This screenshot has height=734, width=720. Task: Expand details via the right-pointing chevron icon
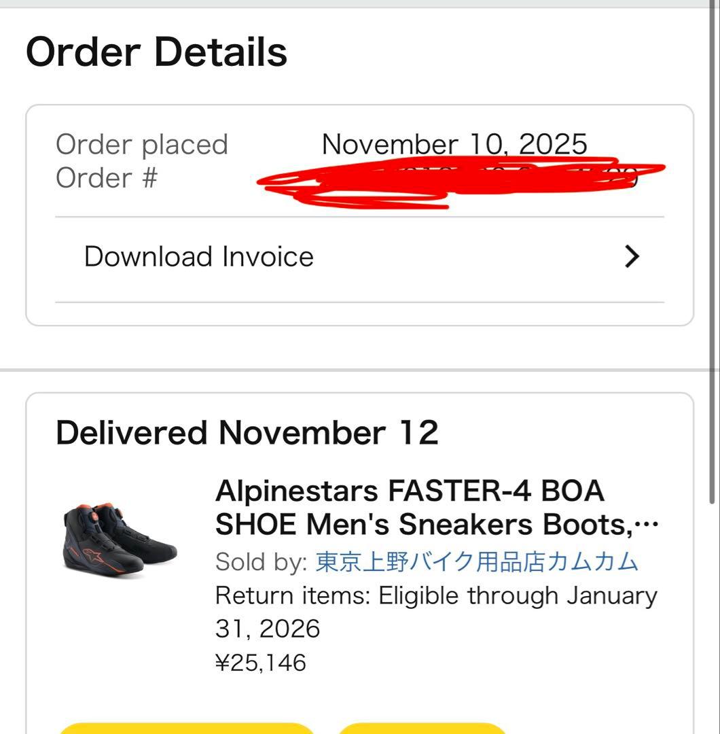[x=632, y=256]
